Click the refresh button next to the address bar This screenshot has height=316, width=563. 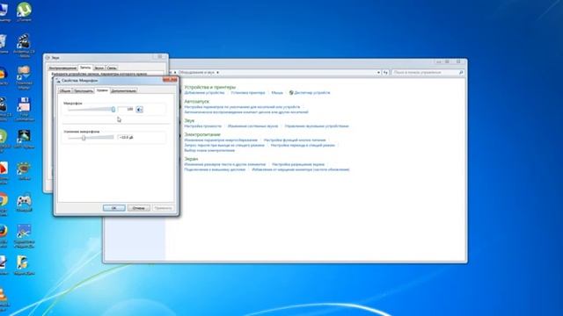click(385, 72)
